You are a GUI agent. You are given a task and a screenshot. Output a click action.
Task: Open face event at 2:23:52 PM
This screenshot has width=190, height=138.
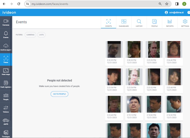[x=154, y=80]
